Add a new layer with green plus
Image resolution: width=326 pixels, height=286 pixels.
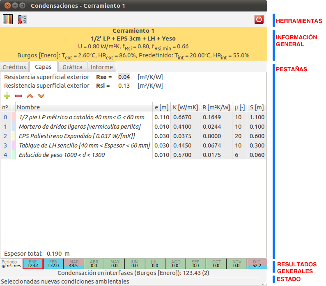pyautogui.click(x=7, y=96)
